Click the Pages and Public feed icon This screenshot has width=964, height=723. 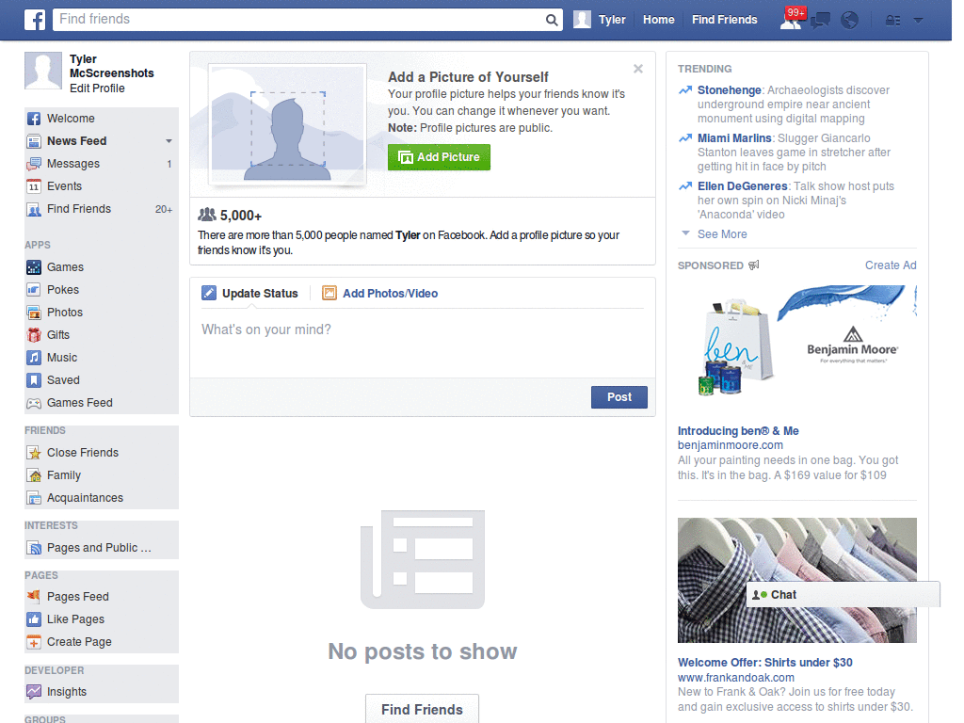34,548
